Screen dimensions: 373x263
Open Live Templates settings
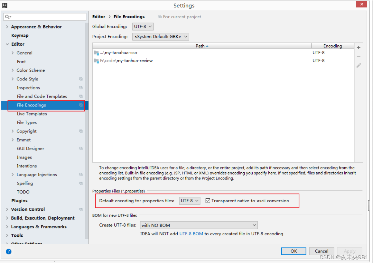point(32,114)
